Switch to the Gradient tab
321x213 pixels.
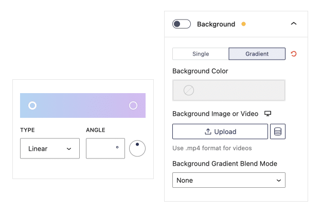tap(257, 54)
